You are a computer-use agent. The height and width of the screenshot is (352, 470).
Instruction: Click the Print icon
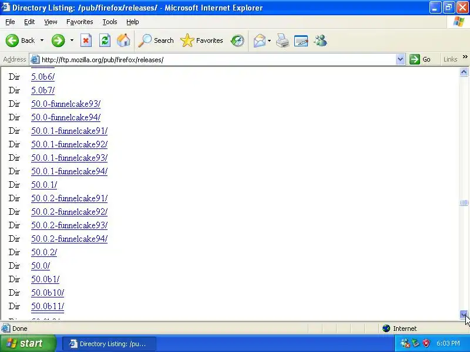point(283,40)
